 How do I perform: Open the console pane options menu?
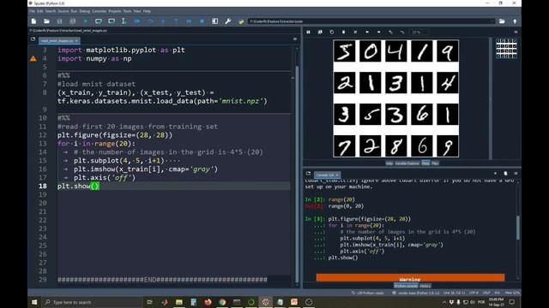click(516, 173)
